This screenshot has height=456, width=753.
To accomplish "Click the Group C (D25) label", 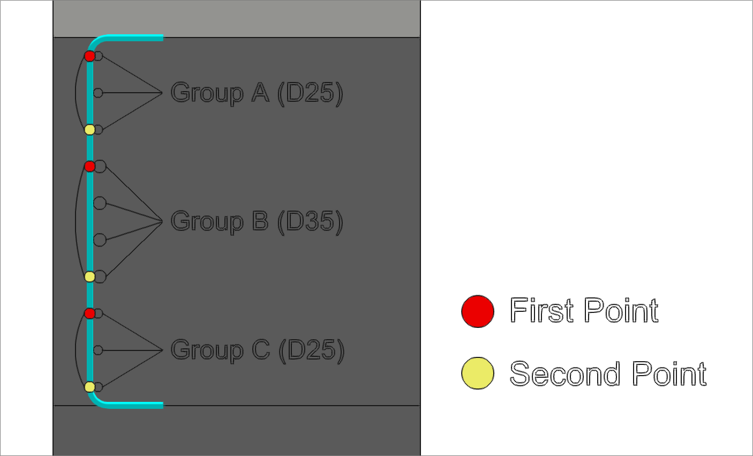I will point(258,350).
